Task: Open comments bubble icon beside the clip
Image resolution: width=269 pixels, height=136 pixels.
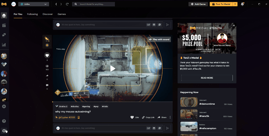Action: pos(47,85)
